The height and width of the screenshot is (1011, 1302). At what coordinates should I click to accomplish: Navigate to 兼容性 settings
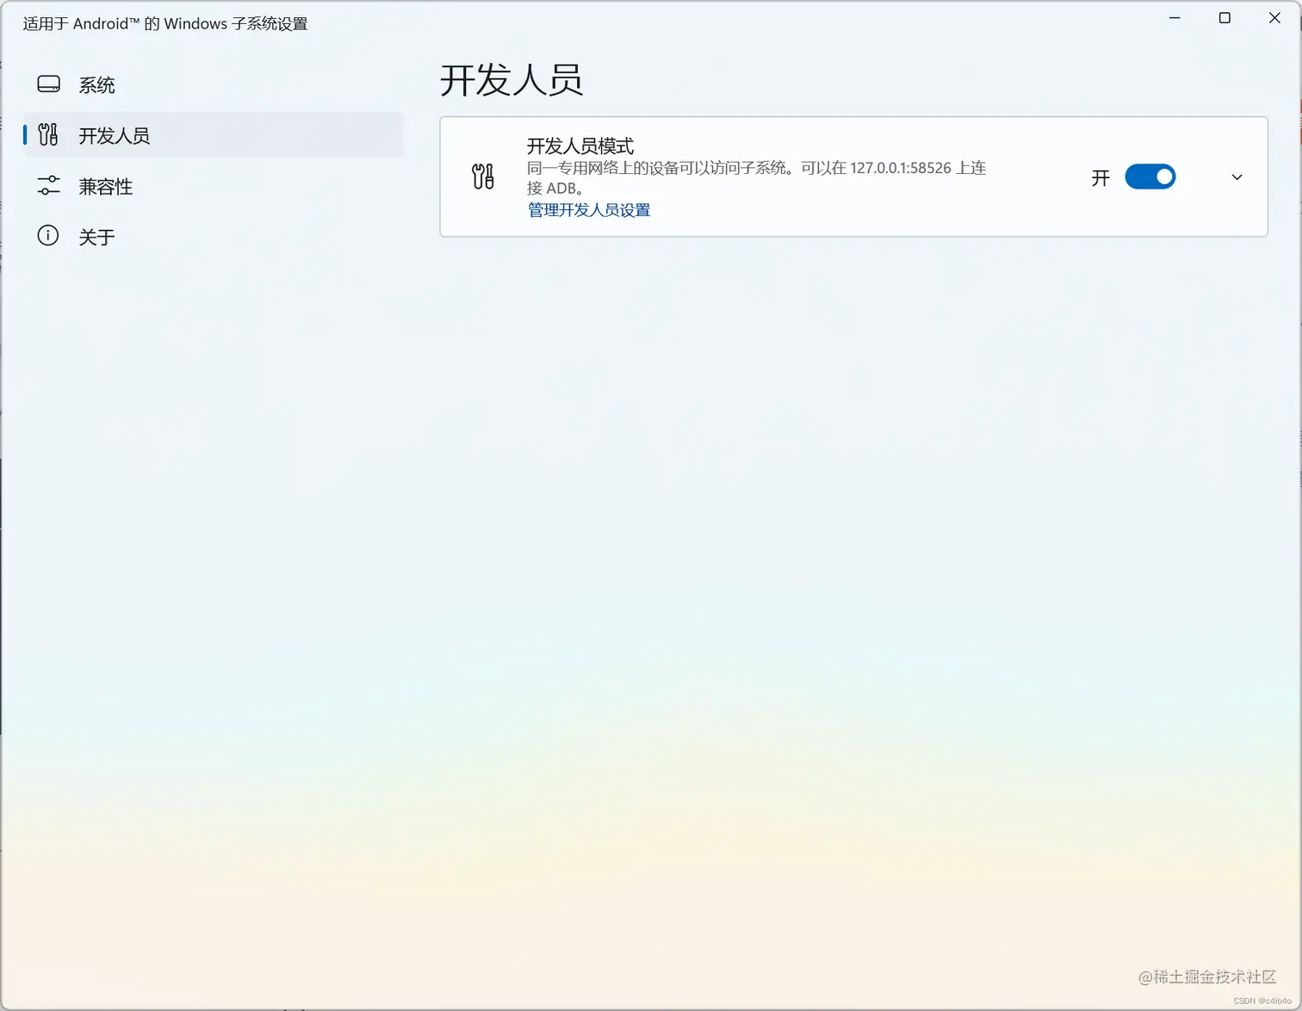pos(106,186)
